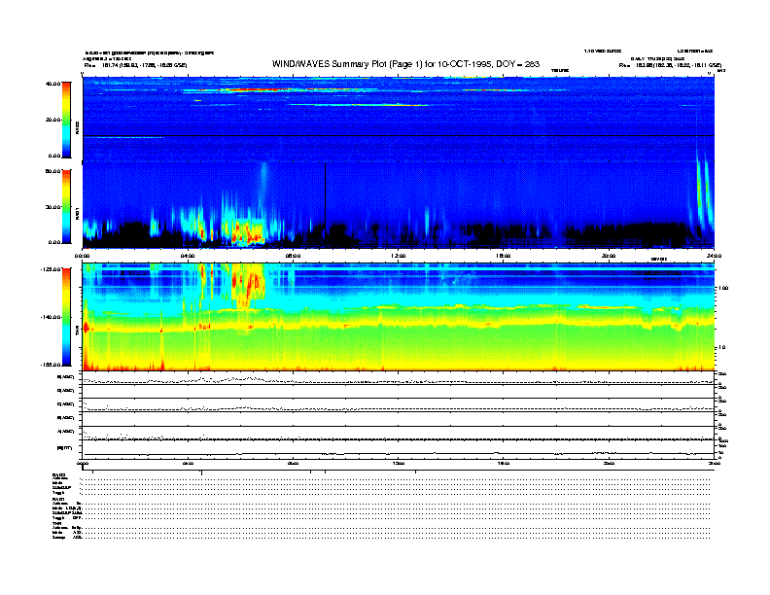Screen dimensions: 770x595
Task: Select the 20.00 tick on the RAD2 color scale
Action: click(52, 120)
